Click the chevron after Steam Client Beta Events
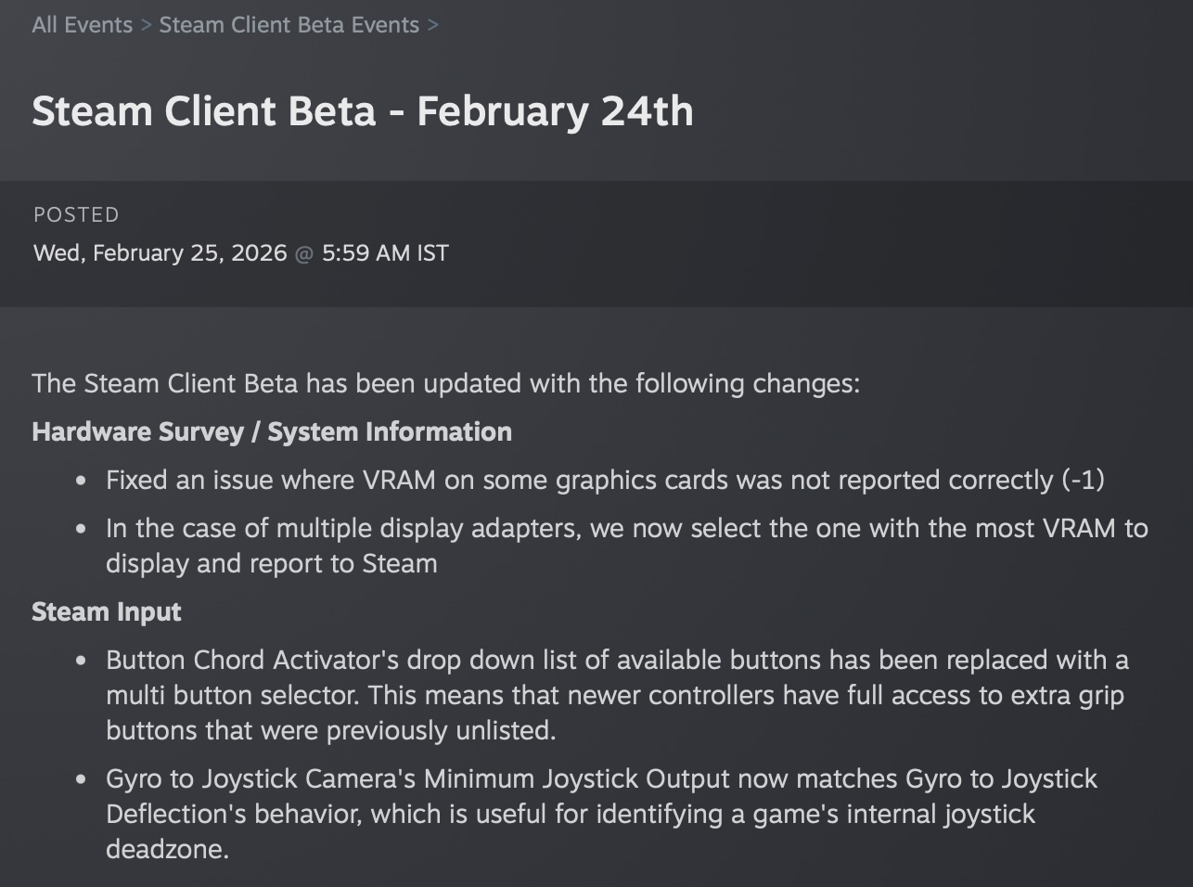This screenshot has height=887, width=1193. click(x=432, y=25)
